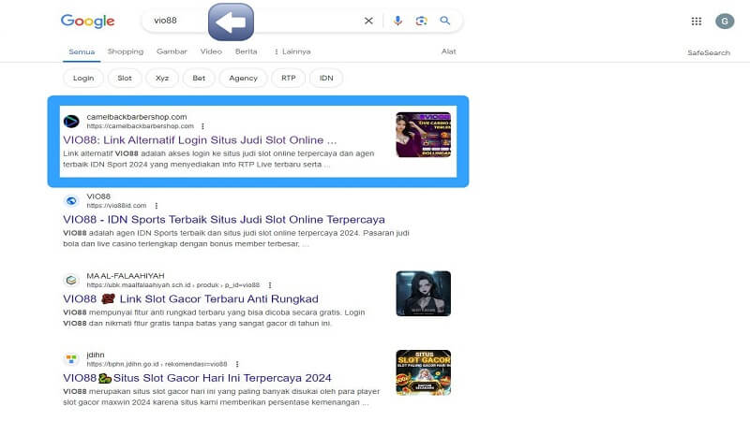Click the https://vio88id.com URL text

[116, 206]
